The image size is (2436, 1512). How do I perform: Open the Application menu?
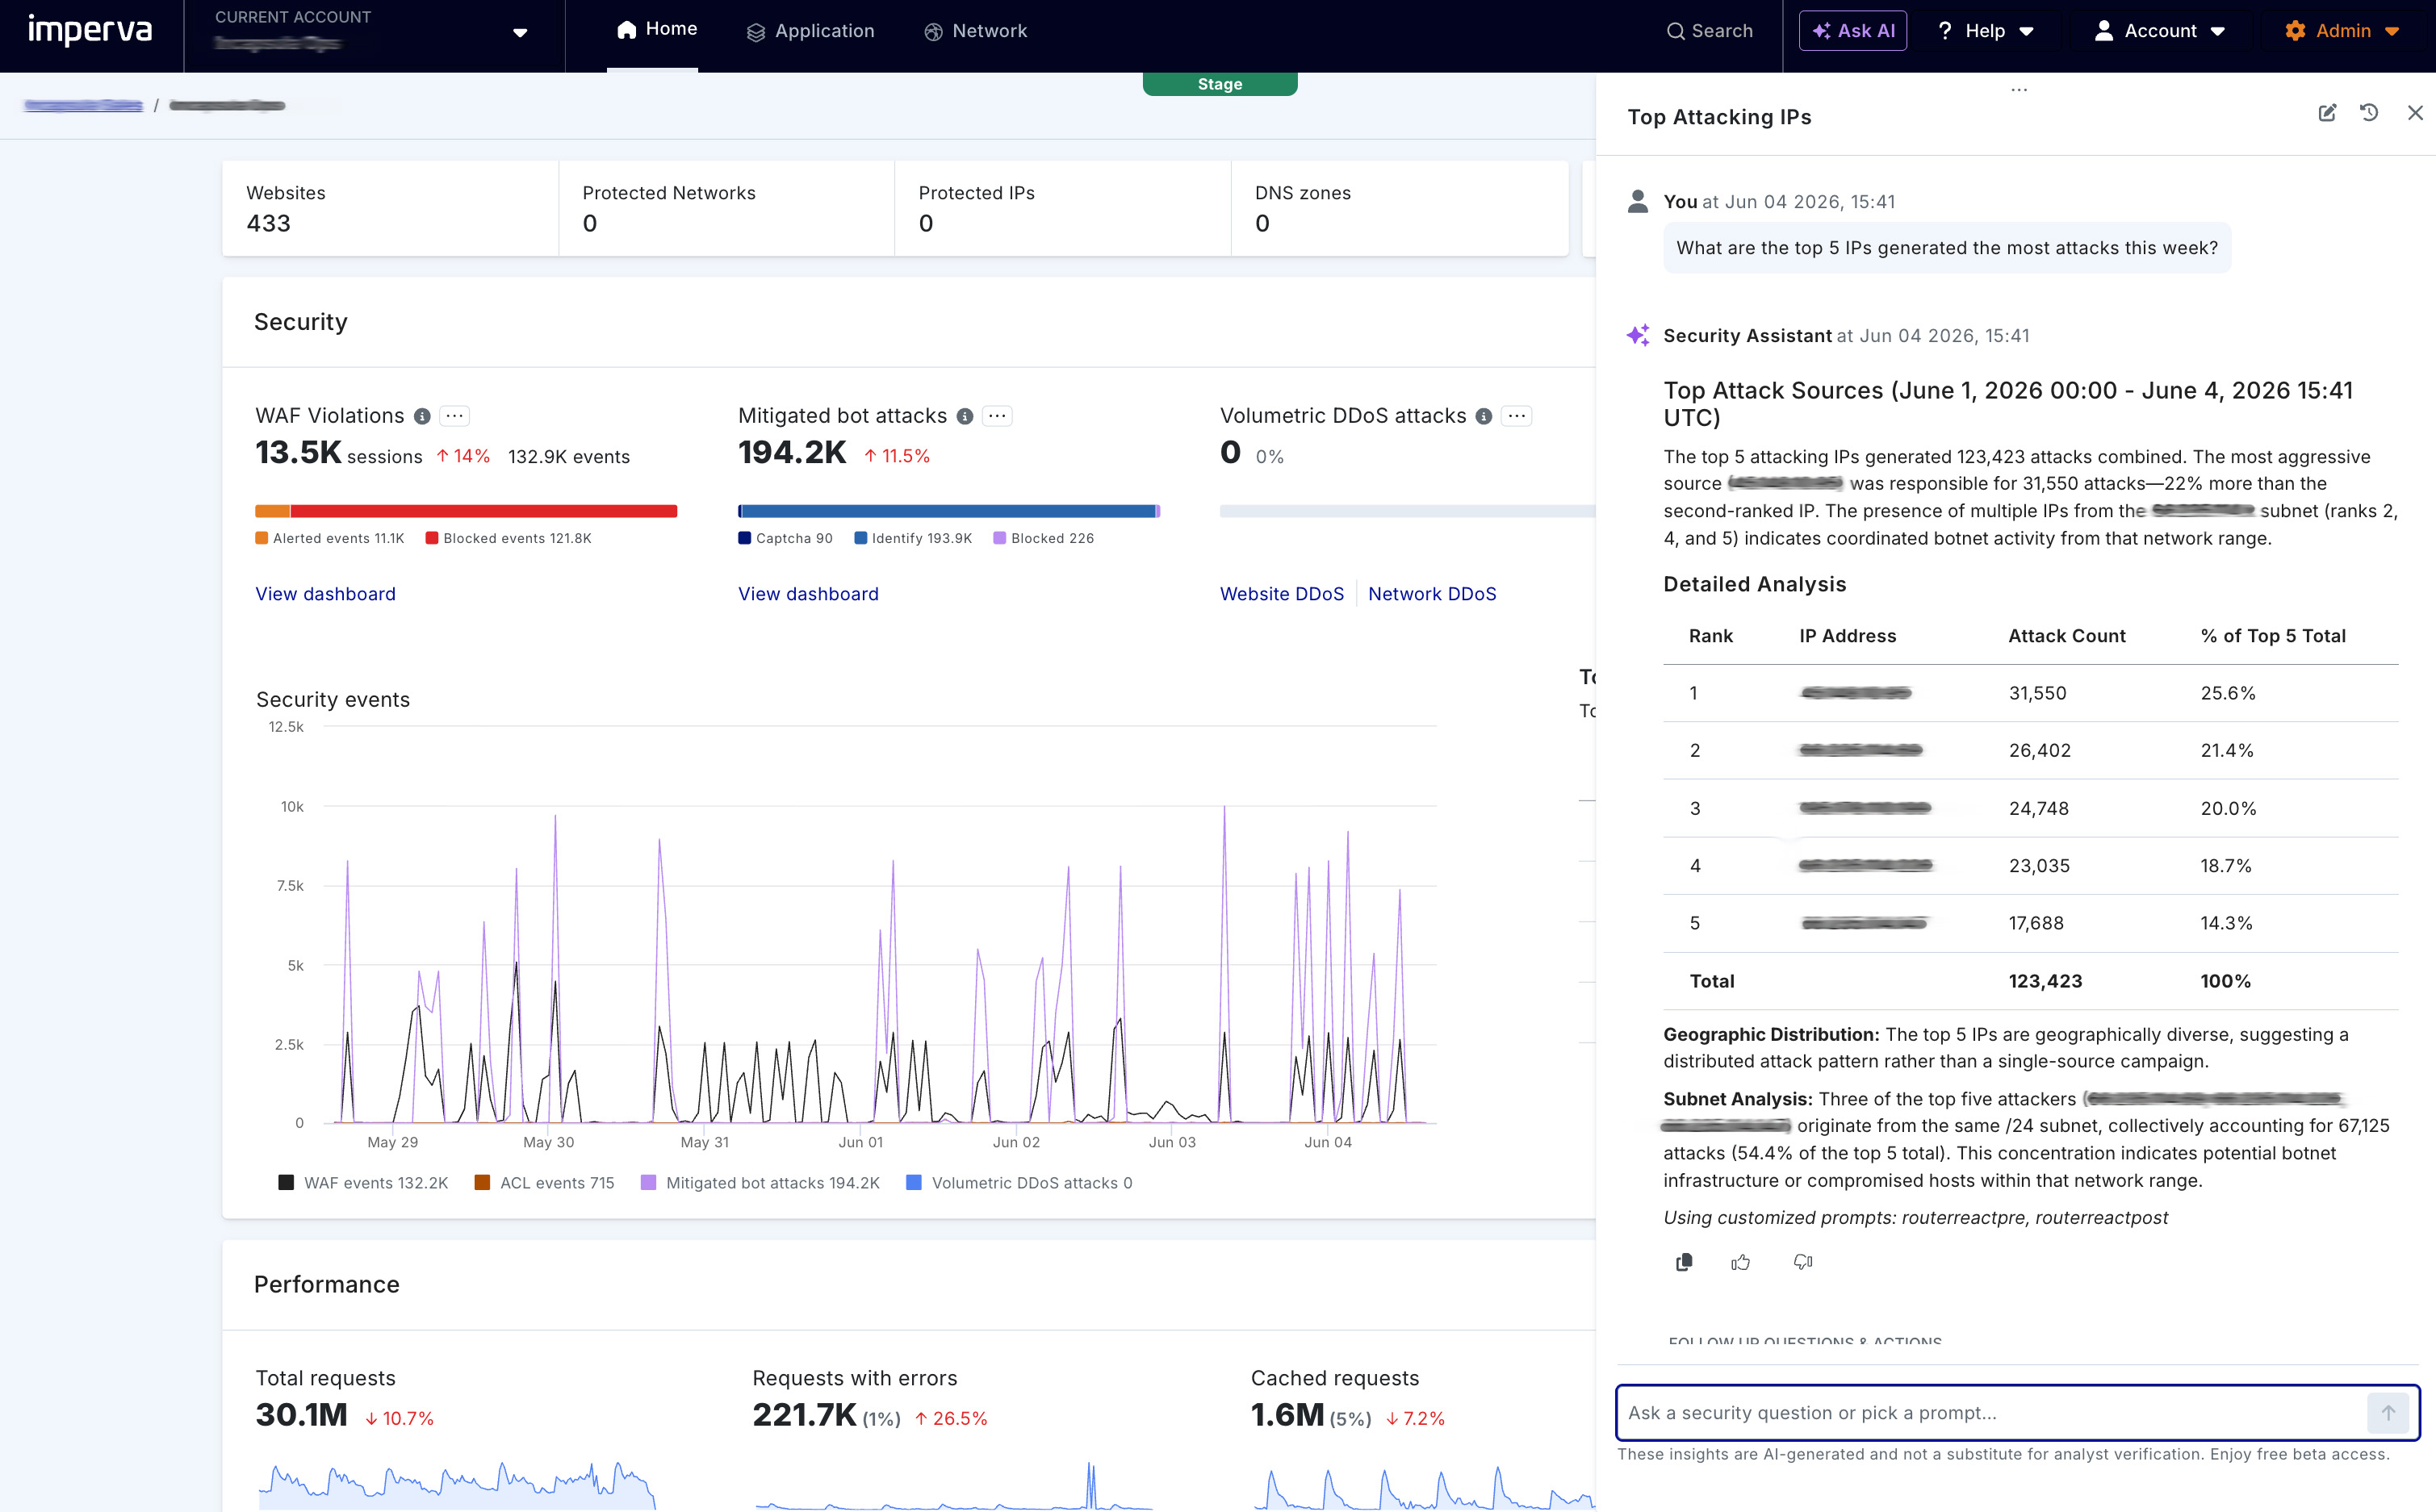coord(810,31)
